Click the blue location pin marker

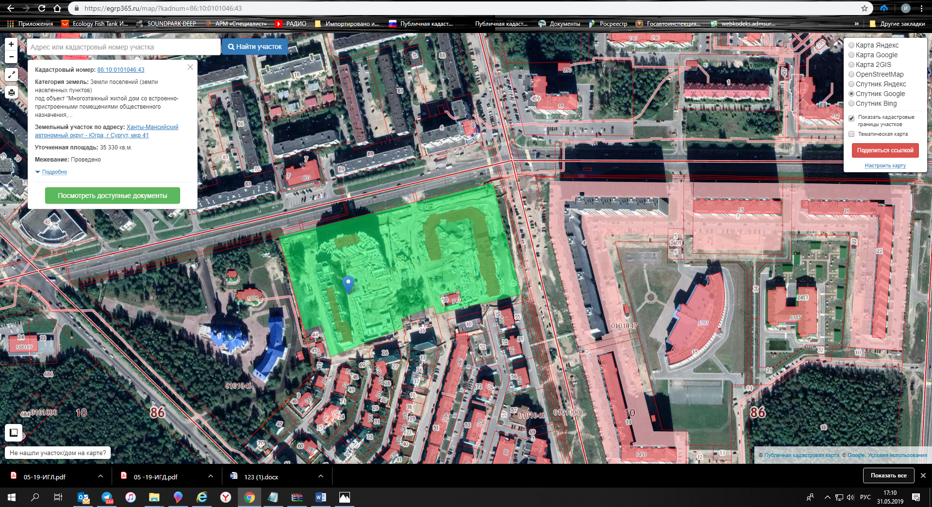click(348, 283)
